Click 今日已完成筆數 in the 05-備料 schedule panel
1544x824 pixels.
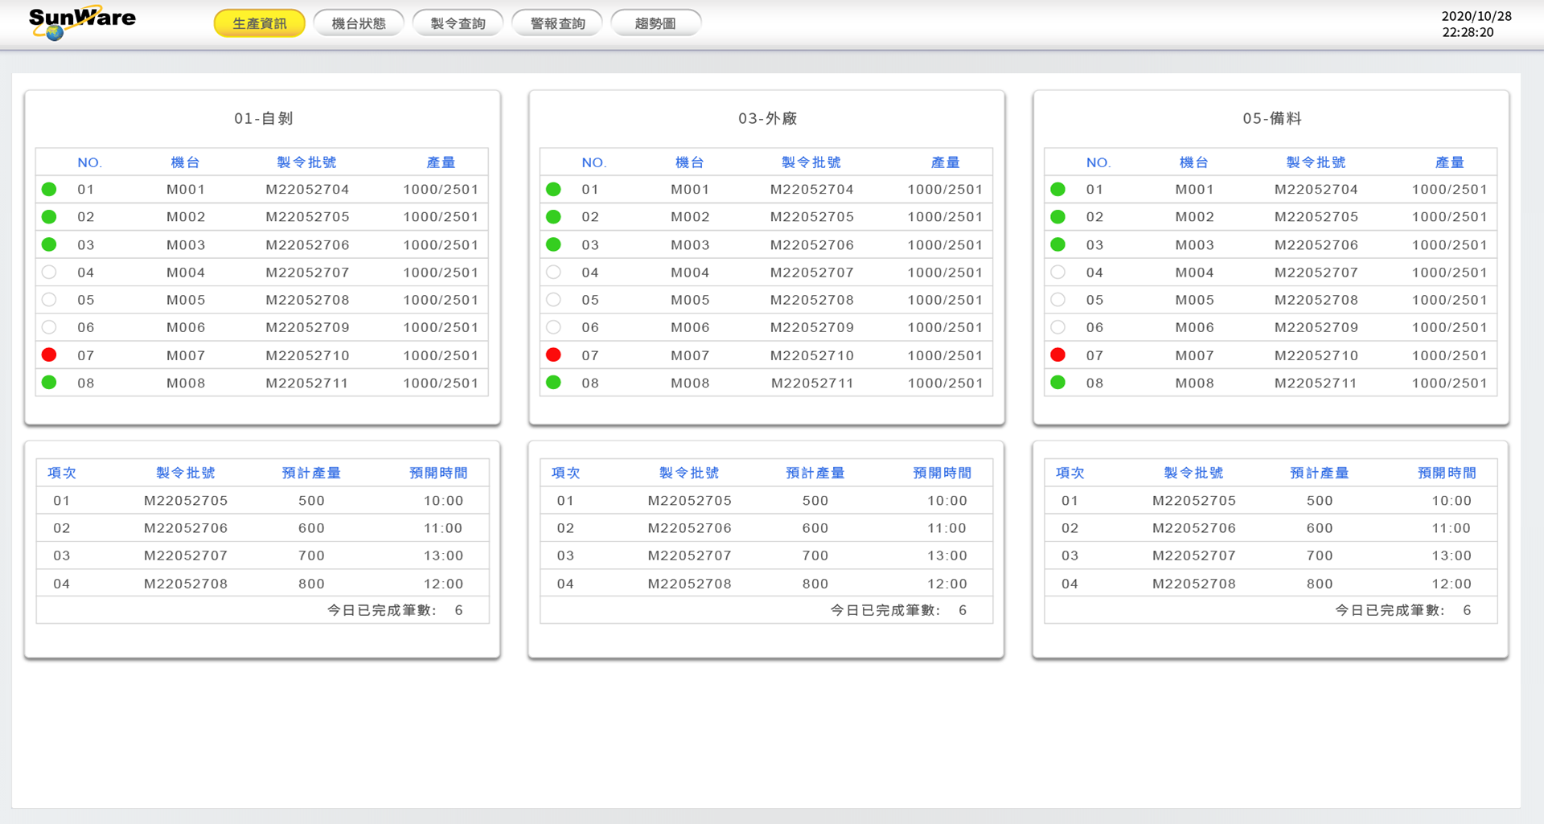(1391, 610)
